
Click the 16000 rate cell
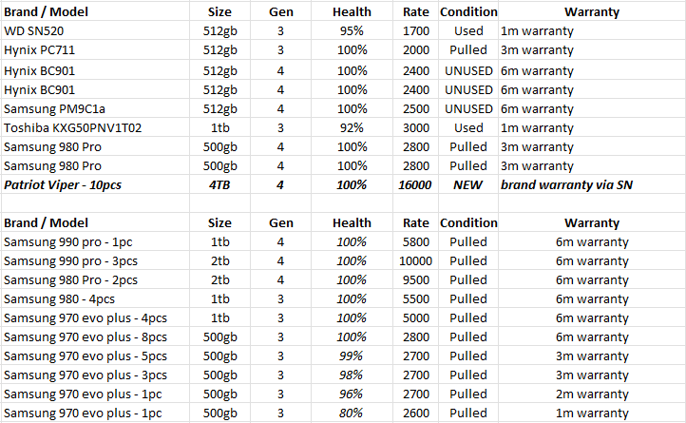tap(415, 184)
